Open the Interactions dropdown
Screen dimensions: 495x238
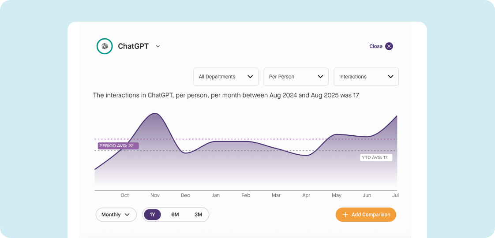[x=366, y=77]
